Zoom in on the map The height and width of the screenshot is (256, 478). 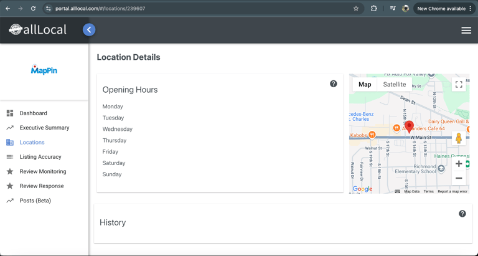459,164
